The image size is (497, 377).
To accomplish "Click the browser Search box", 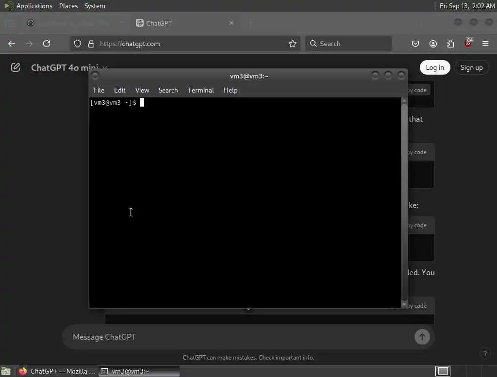I will pos(348,44).
